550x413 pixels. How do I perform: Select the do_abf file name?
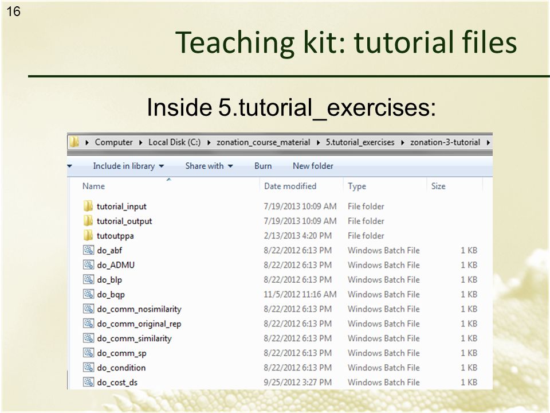click(109, 251)
